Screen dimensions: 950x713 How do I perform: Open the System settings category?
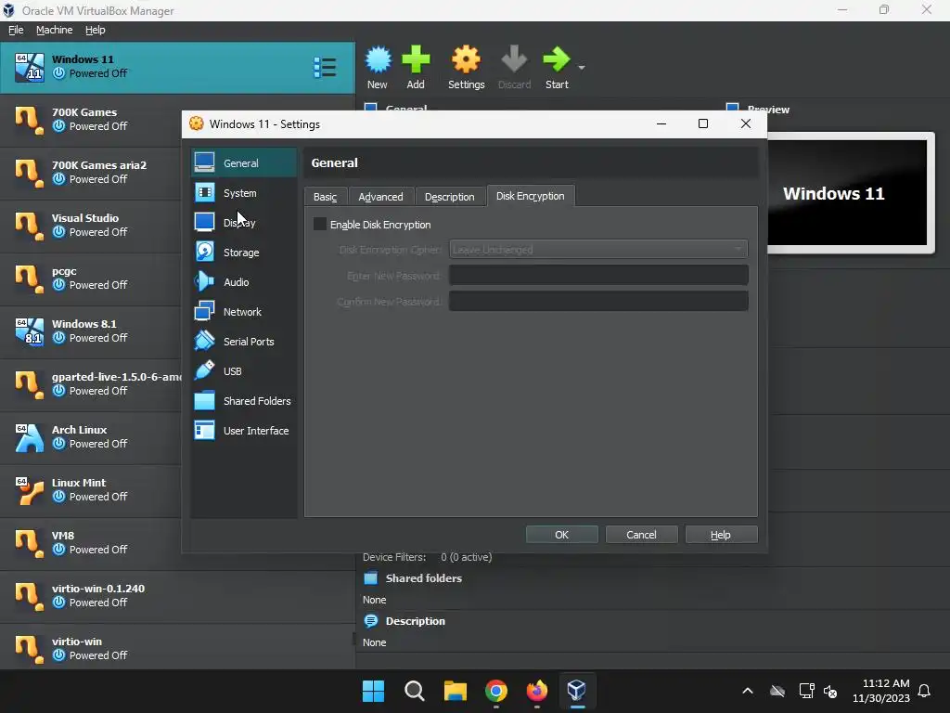244,193
